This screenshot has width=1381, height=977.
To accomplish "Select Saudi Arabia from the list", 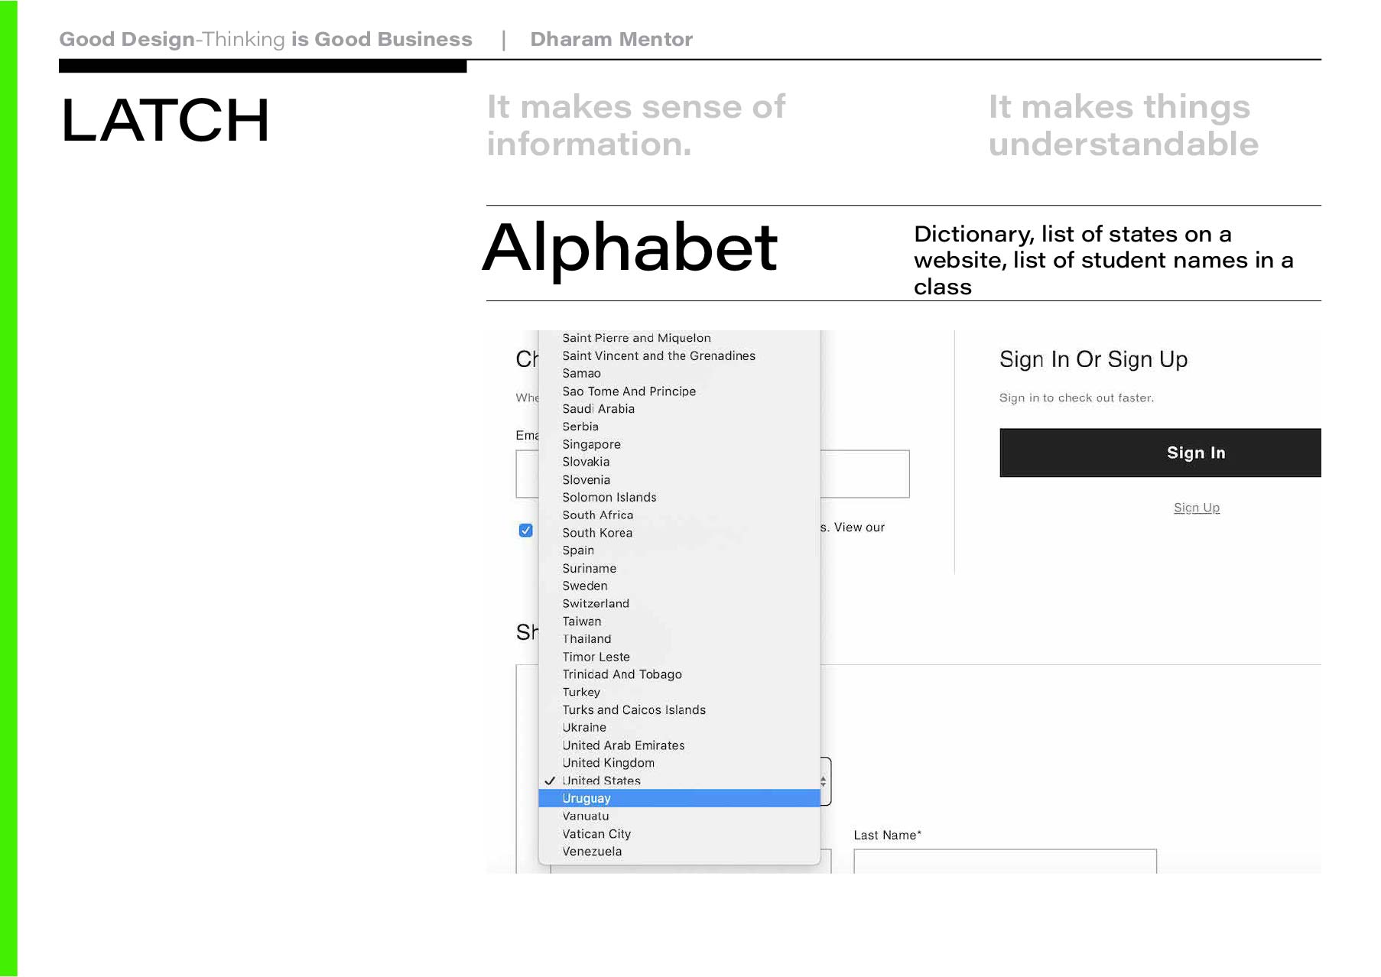I will pos(598,409).
